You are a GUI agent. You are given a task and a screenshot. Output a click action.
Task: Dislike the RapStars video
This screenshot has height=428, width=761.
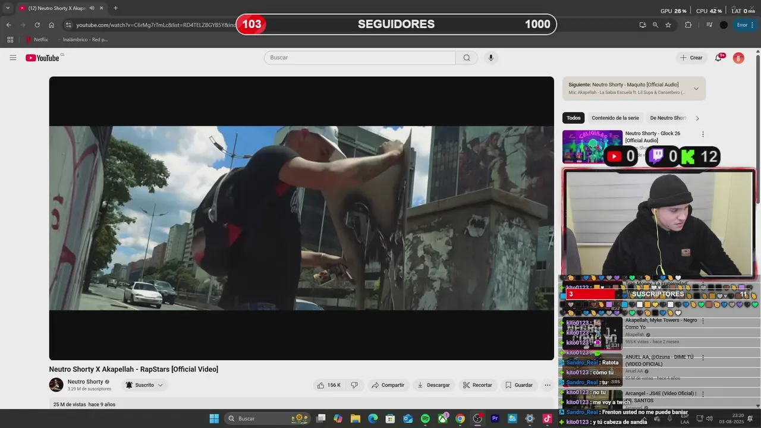[x=354, y=385]
